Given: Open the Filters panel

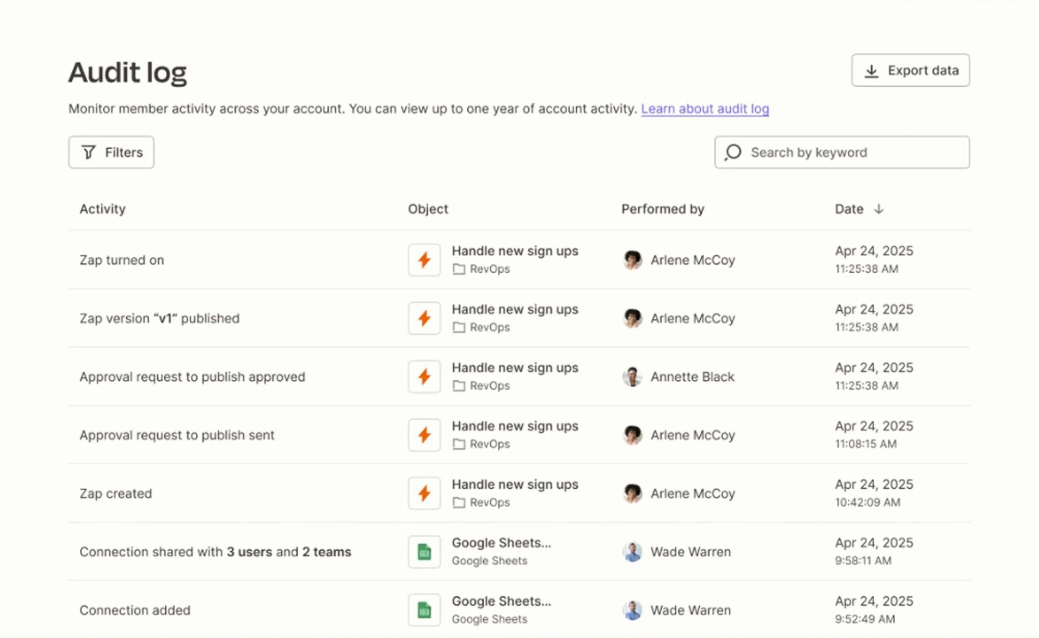Looking at the screenshot, I should pyautogui.click(x=111, y=152).
